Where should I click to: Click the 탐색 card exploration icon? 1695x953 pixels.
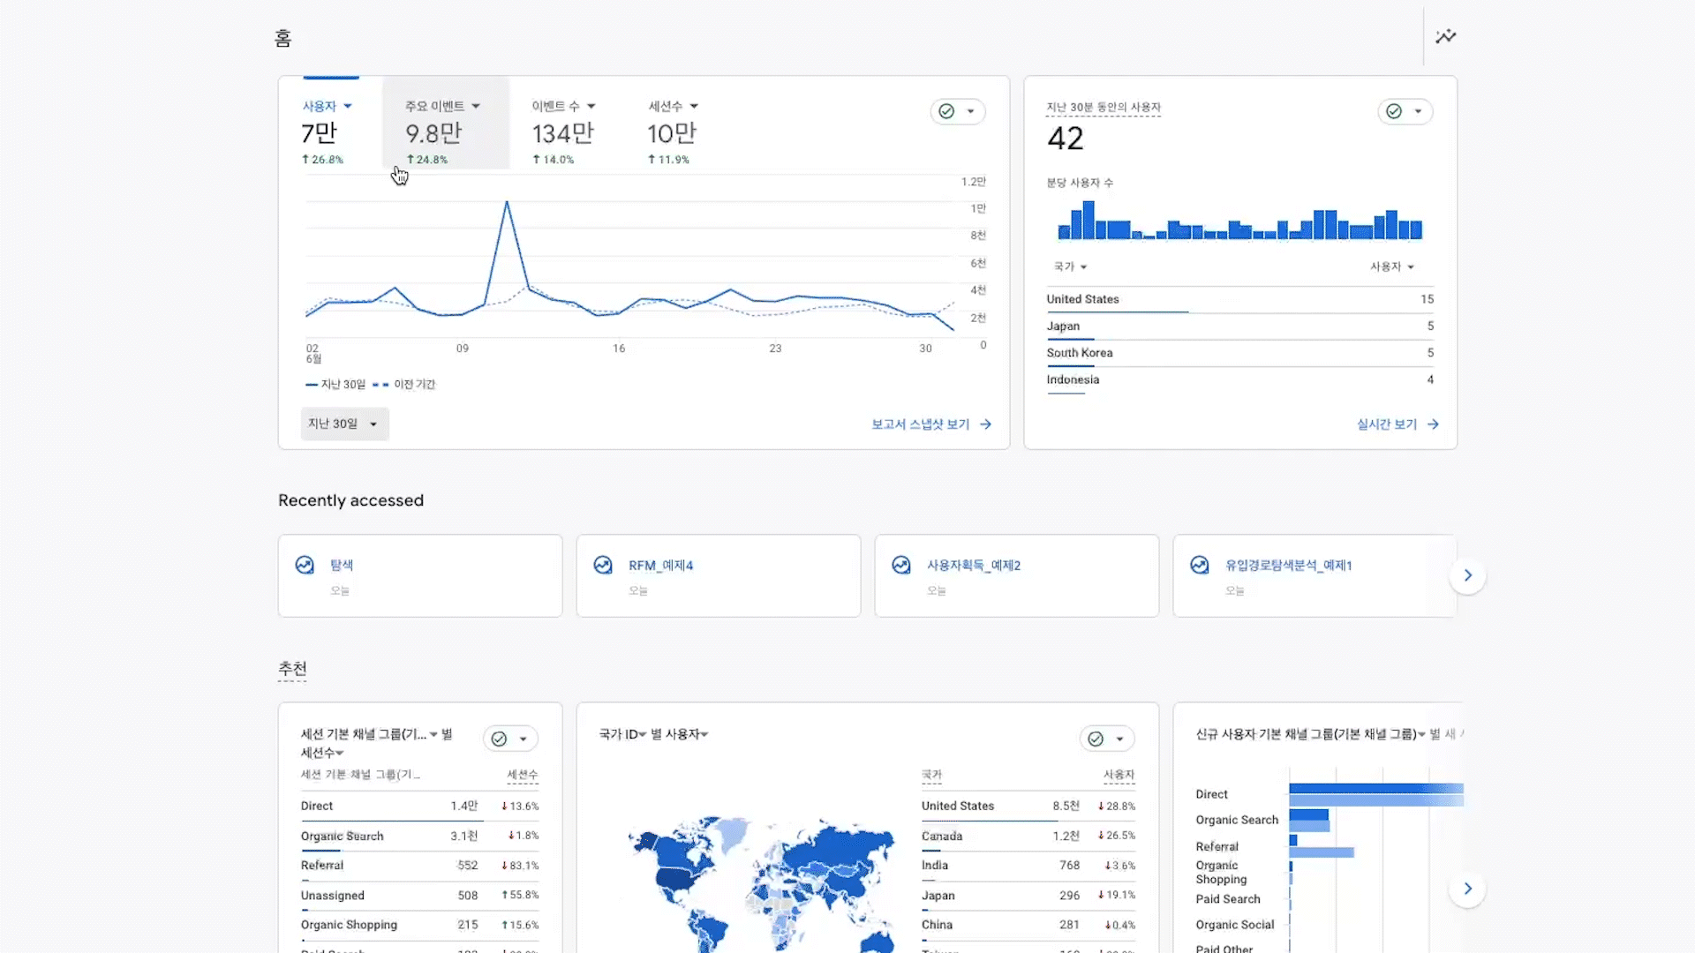click(x=305, y=565)
